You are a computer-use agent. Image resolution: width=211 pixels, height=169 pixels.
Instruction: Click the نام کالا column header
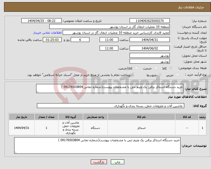[141, 117]
